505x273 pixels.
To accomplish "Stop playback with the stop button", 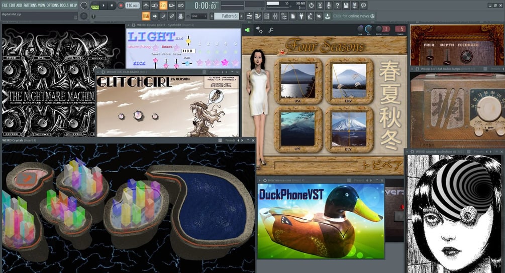I will tap(112, 6).
